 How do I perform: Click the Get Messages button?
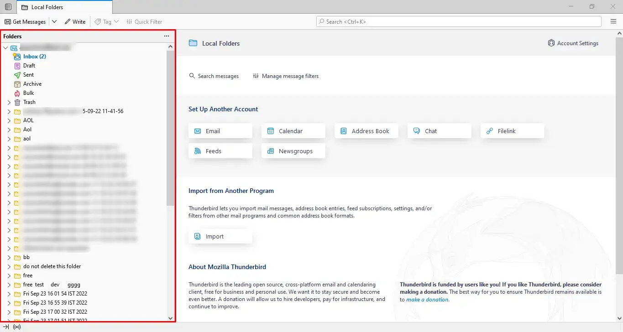25,21
